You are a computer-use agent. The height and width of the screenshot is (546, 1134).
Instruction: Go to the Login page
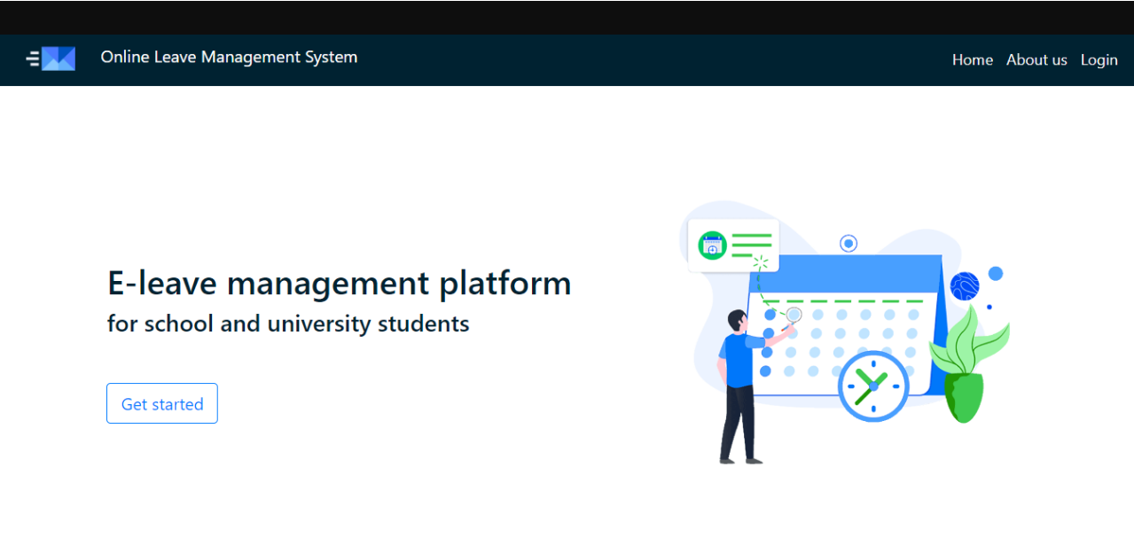point(1099,59)
